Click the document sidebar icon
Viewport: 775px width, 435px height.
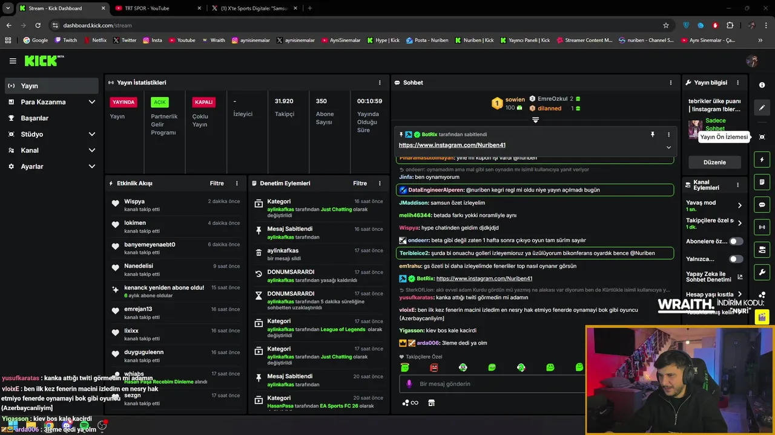[762, 182]
